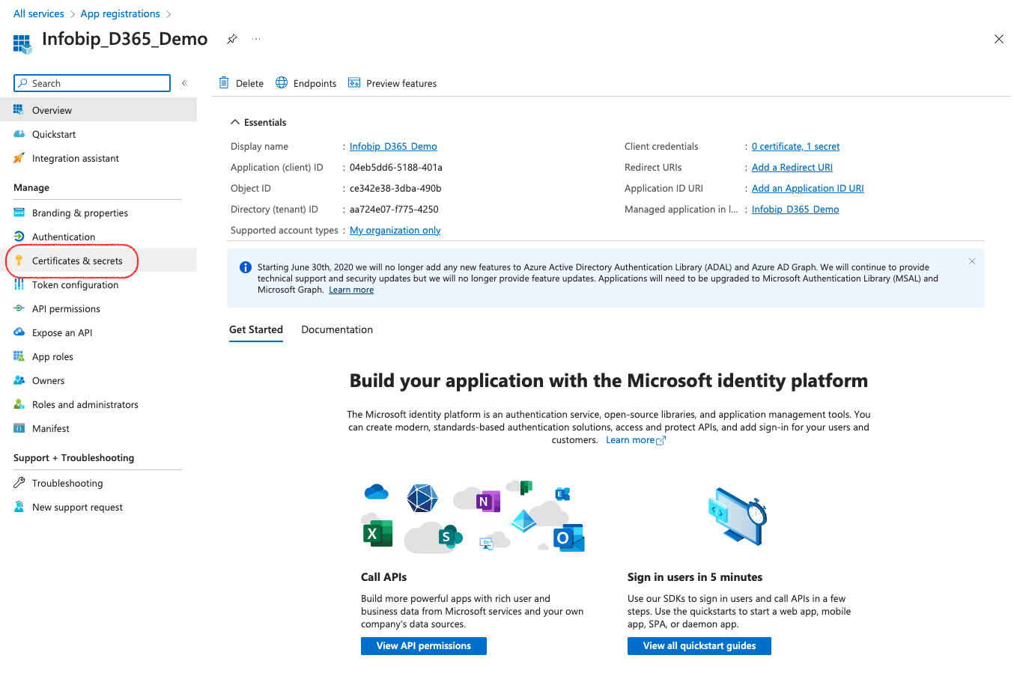Open App roles page
1014x685 pixels.
click(98, 356)
